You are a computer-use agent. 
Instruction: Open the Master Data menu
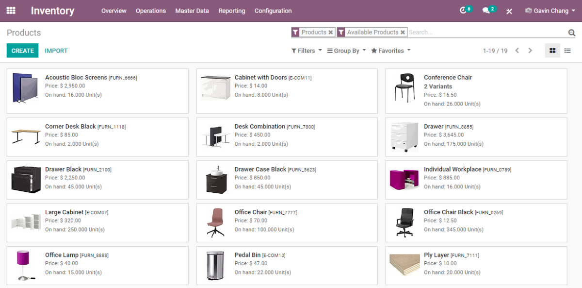pos(192,11)
